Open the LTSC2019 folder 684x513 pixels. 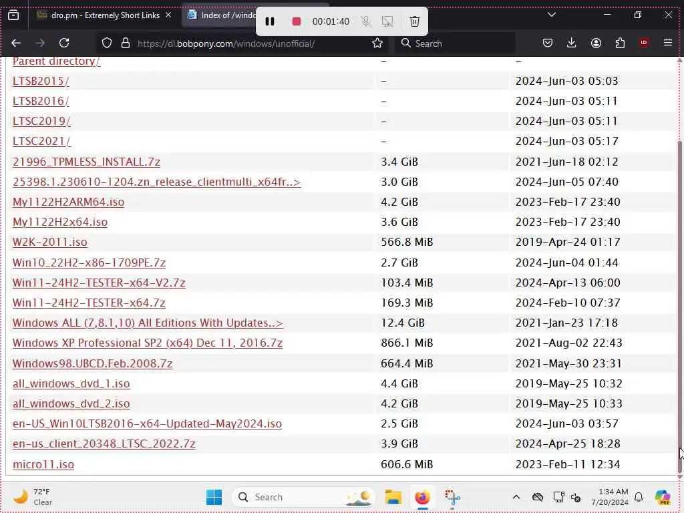(41, 122)
